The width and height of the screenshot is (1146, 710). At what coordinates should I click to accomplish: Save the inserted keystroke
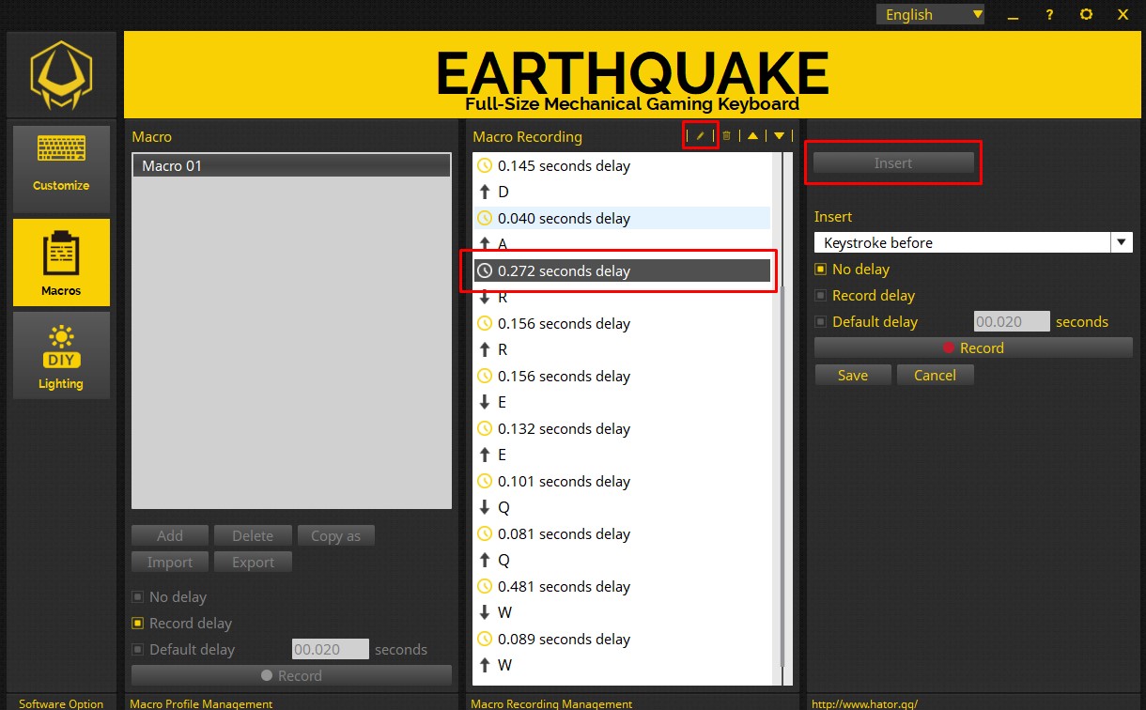tap(853, 375)
